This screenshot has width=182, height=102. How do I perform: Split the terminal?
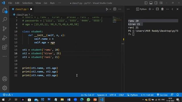(157, 9)
